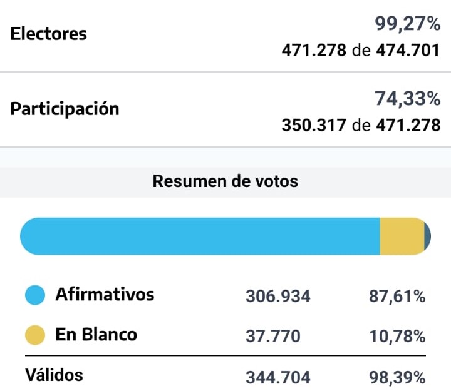The image size is (451, 391).
Task: Select the yellow segment of the votes bar
Action: tap(402, 236)
